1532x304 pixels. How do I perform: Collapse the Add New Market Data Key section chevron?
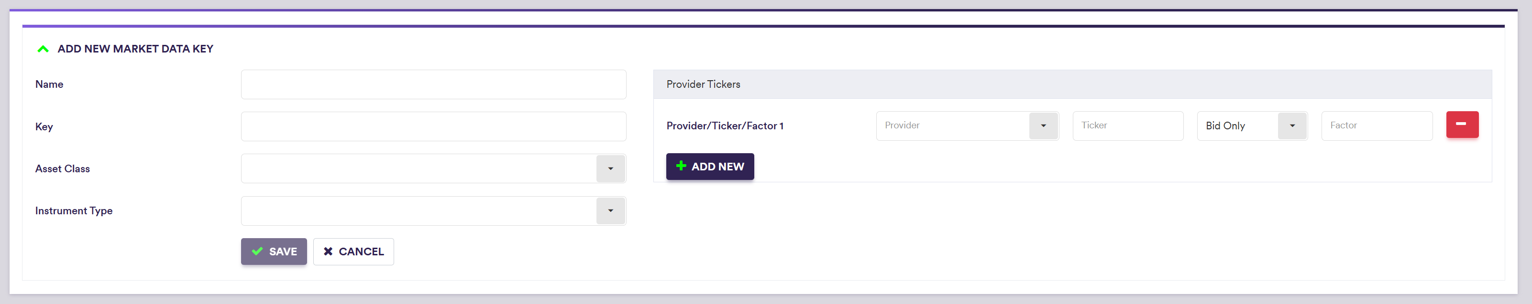(x=43, y=49)
